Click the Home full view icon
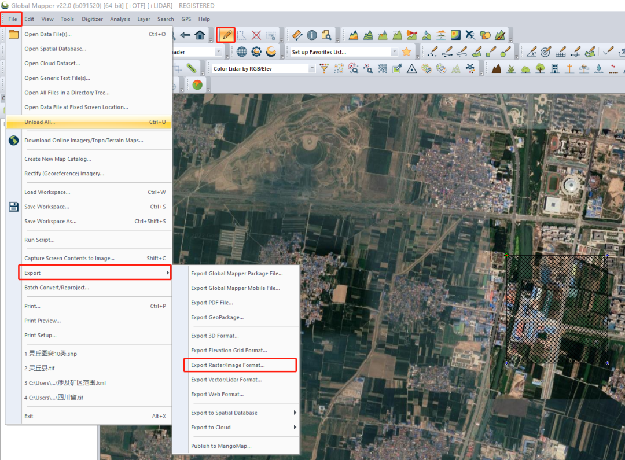625x460 pixels. 200,35
